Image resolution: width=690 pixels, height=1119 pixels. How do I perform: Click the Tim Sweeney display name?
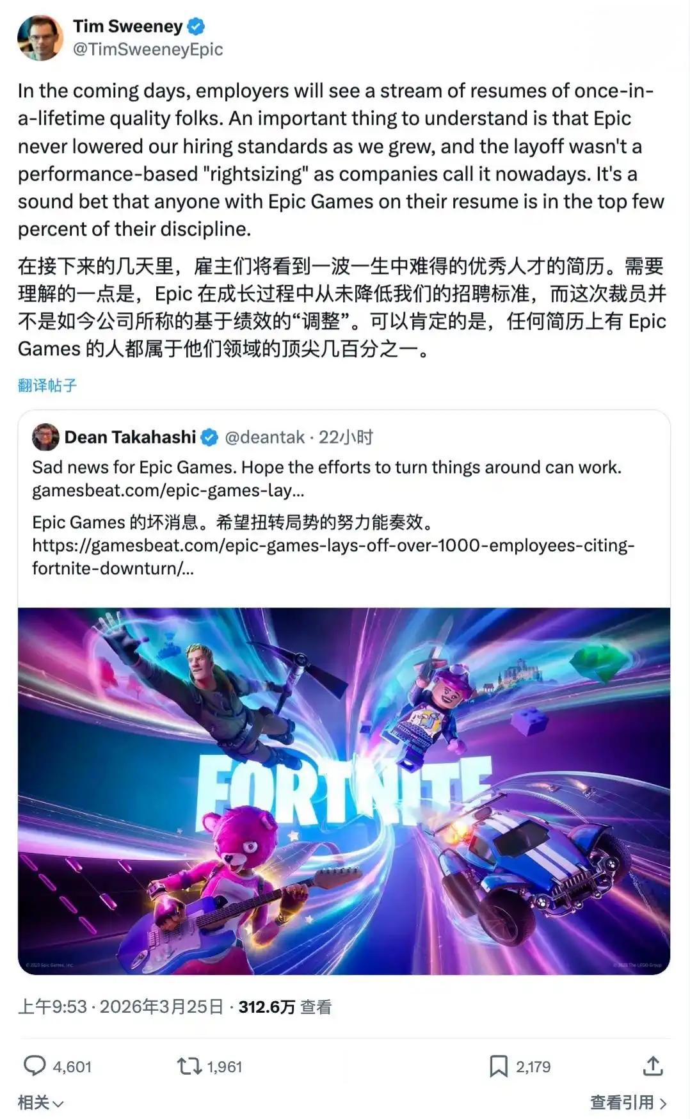coord(128,26)
